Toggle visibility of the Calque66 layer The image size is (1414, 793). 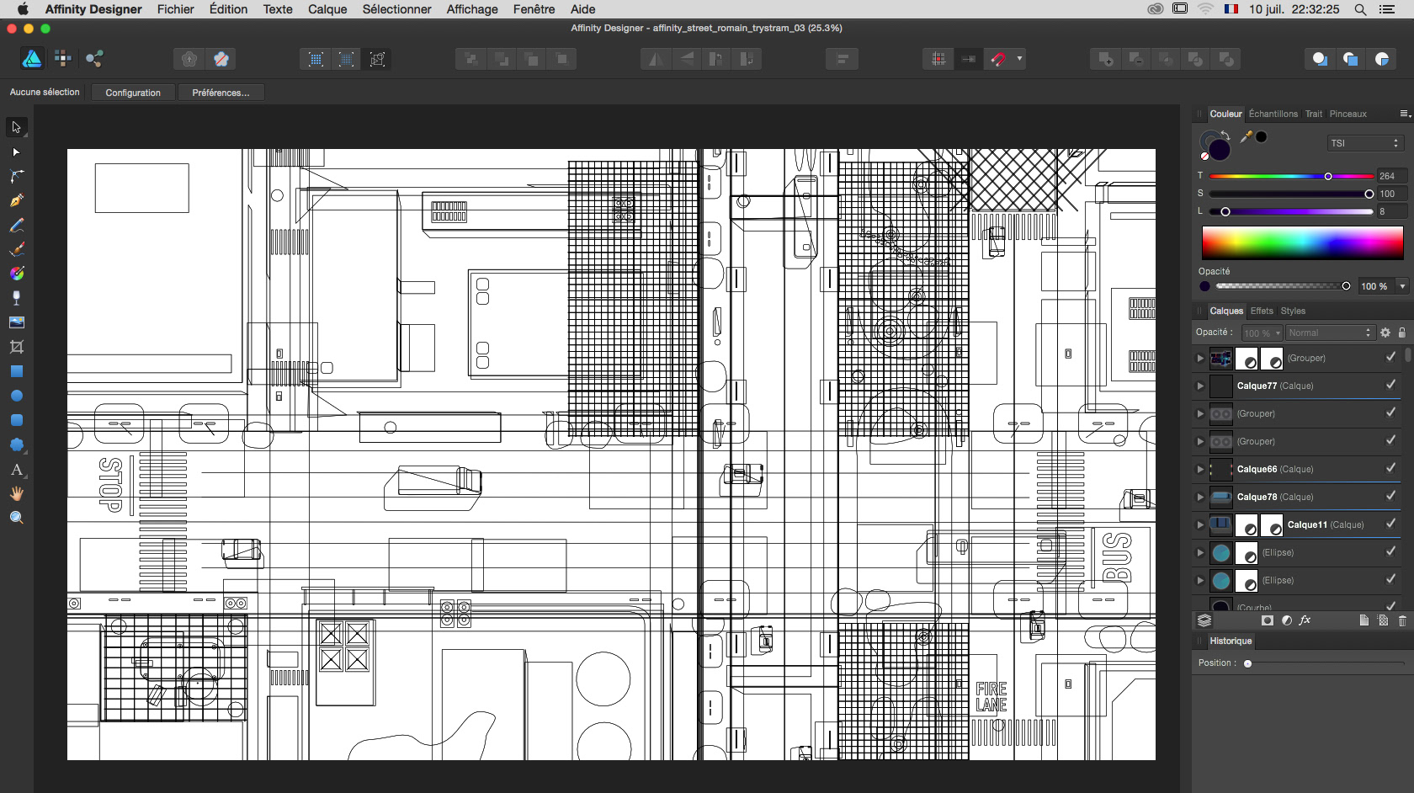[1390, 468]
